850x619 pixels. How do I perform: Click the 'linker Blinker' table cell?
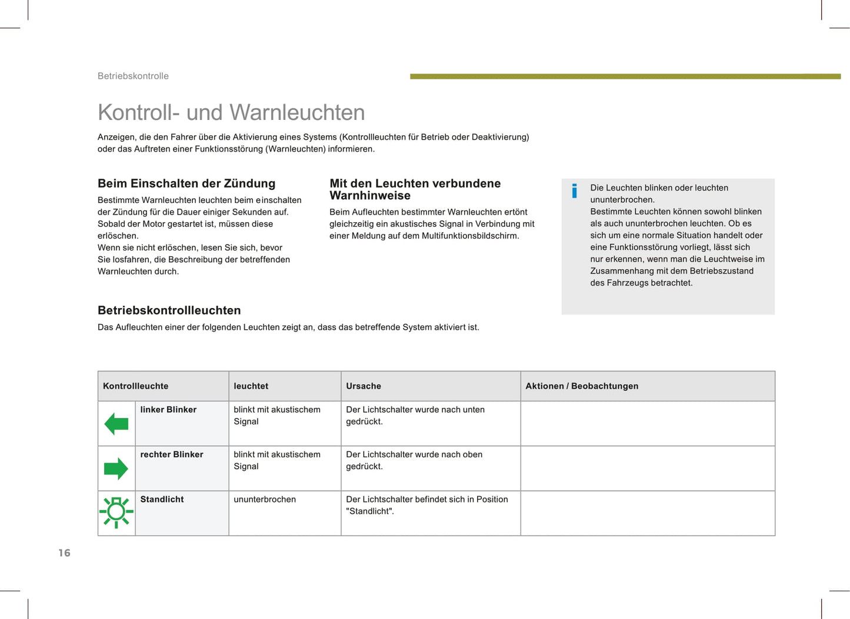182,423
